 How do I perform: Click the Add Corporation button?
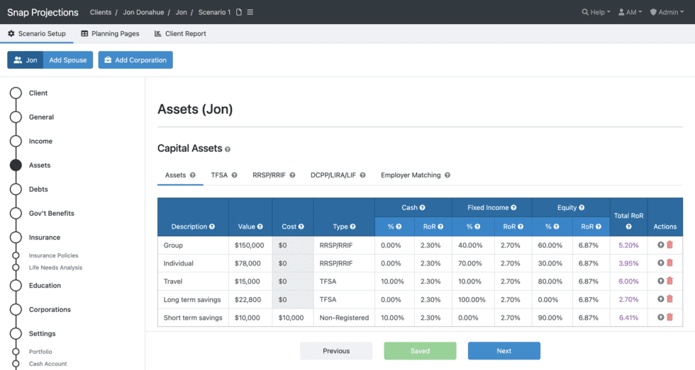tap(135, 60)
